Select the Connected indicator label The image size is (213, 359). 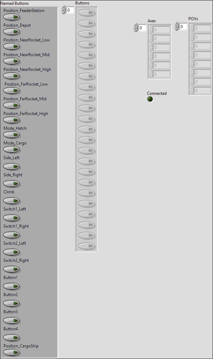[x=157, y=93]
